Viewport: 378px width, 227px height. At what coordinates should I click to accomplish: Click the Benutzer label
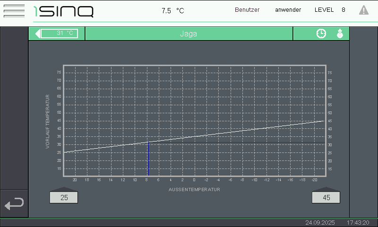(x=247, y=10)
